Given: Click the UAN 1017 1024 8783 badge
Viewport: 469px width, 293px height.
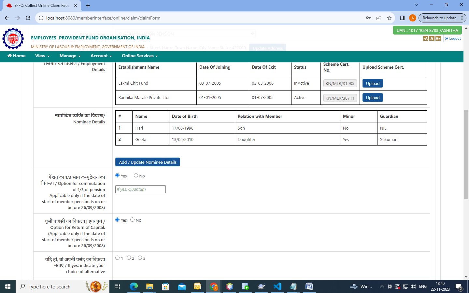Looking at the screenshot, I should click(x=427, y=30).
